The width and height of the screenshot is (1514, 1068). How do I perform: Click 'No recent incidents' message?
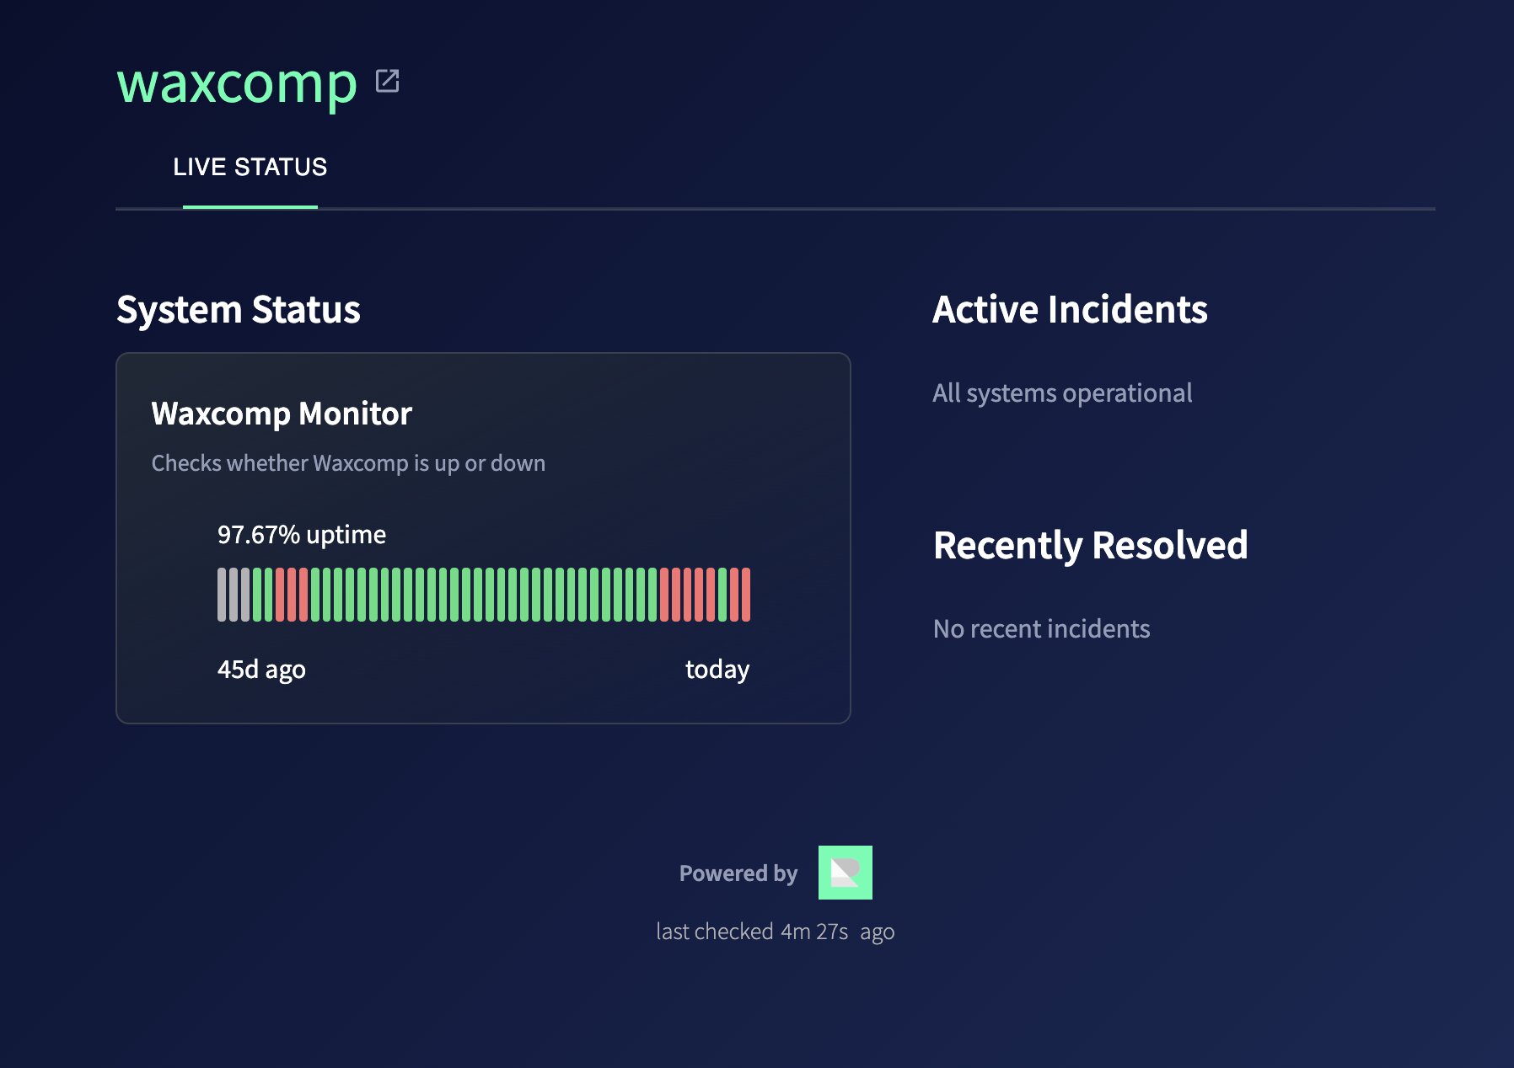coord(1041,628)
